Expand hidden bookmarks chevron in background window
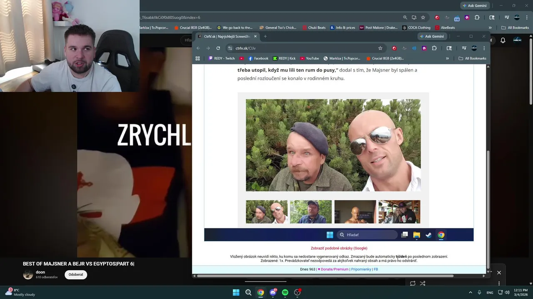The image size is (533, 299). pos(490,28)
